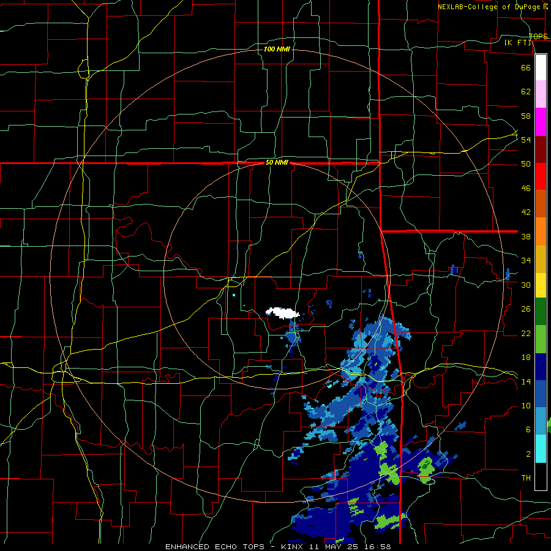Click the orange 38 kft legend swatch
This screenshot has height=551, width=551.
click(x=541, y=231)
